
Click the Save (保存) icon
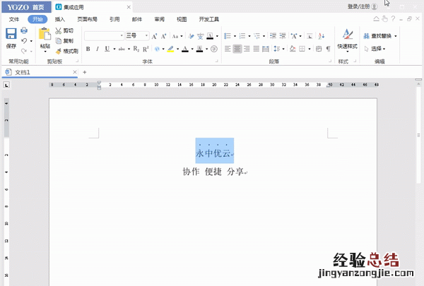coord(11,35)
